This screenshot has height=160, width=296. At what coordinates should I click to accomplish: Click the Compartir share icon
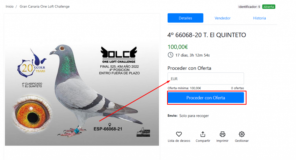coord(203,134)
